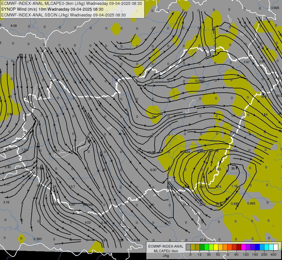Click the legend unit 'J/kg'
Viewport: 282px width, 260px height.
coord(166,256)
